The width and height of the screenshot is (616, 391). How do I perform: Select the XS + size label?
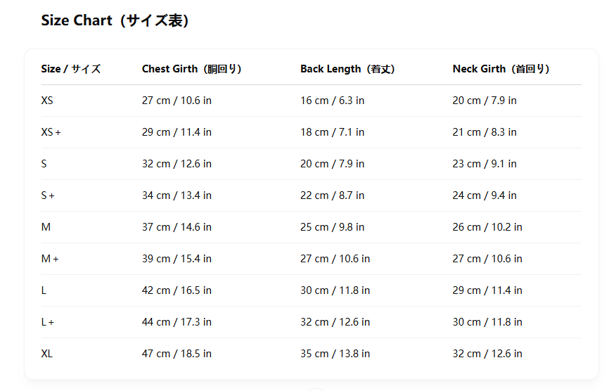click(x=51, y=132)
